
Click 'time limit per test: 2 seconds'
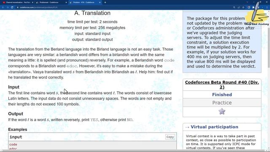pos(92,22)
